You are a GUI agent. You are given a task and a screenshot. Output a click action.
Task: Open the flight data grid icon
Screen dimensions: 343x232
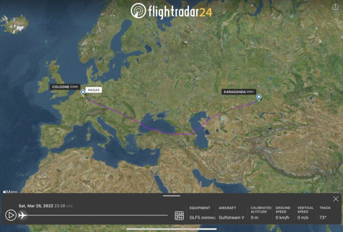click(x=179, y=215)
